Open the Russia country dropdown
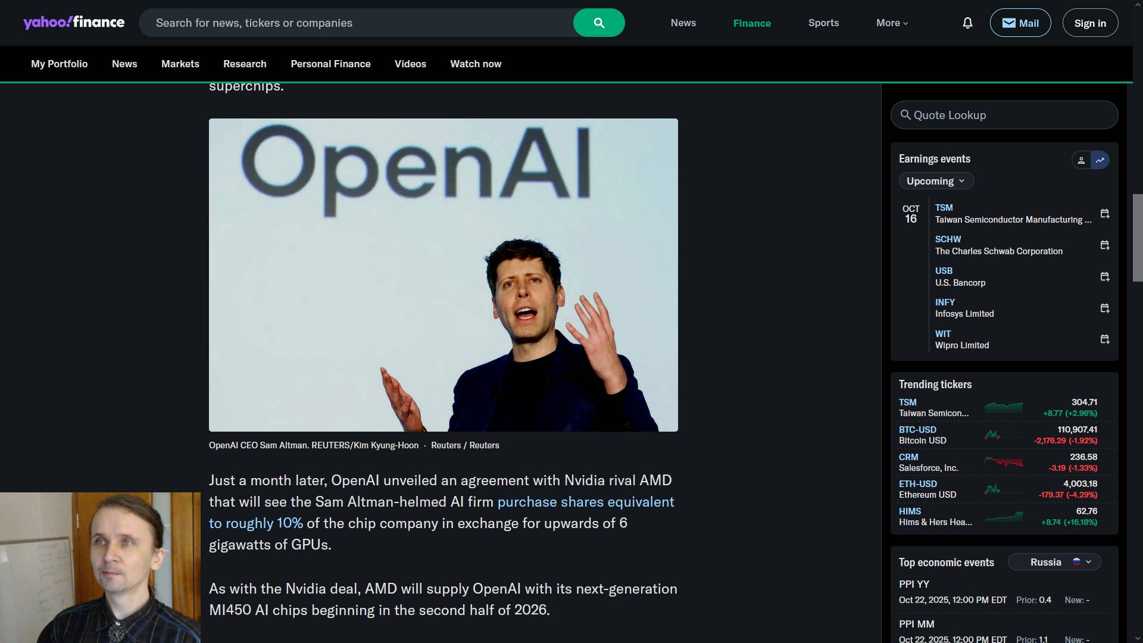The width and height of the screenshot is (1143, 643). pos(1054,562)
